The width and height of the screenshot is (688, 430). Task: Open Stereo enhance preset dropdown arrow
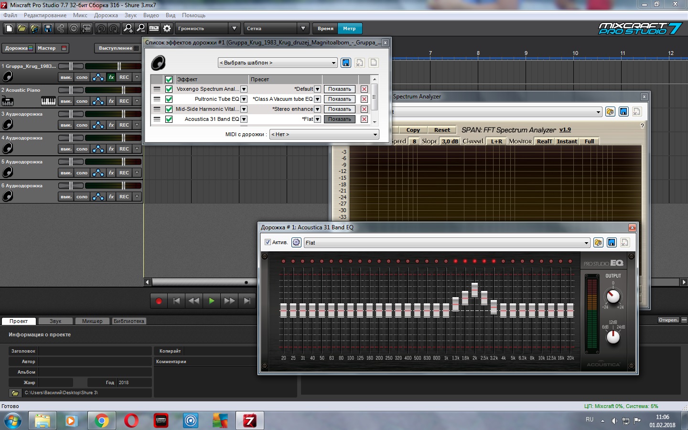317,109
